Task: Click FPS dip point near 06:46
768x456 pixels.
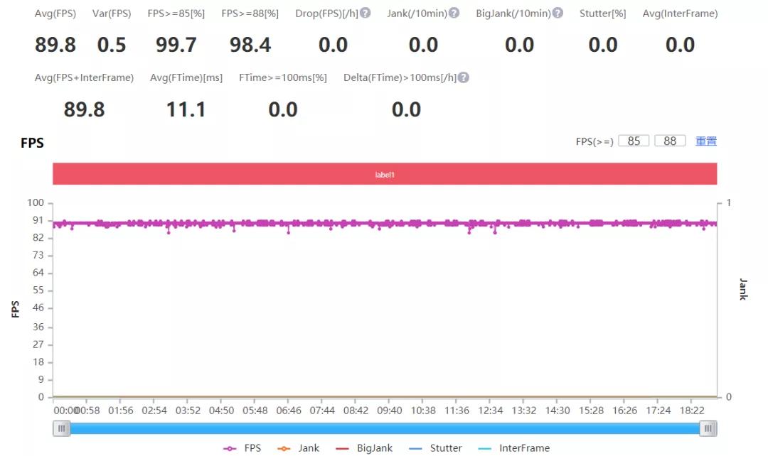Action: tap(288, 232)
